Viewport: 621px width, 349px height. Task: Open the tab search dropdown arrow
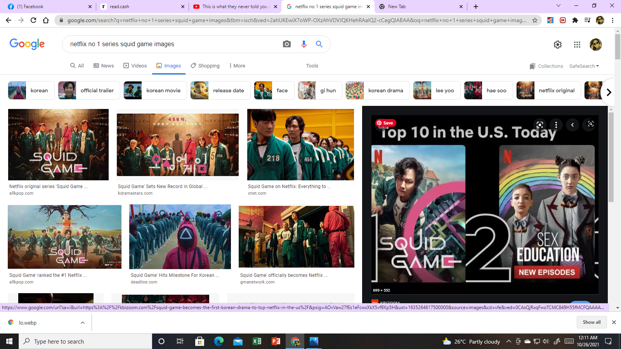559,6
